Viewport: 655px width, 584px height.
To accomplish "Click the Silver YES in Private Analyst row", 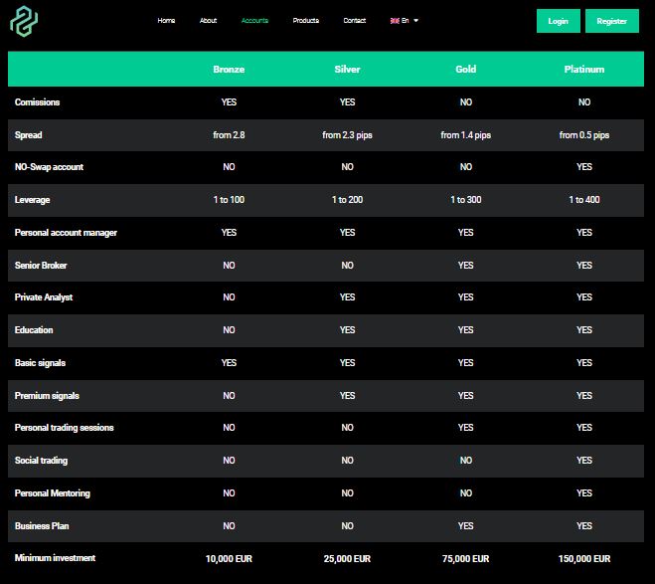I will point(347,297).
